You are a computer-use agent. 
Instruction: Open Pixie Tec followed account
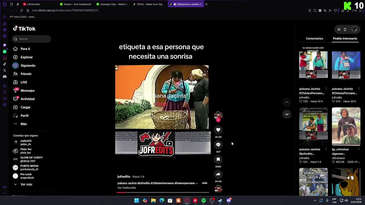(x=27, y=151)
